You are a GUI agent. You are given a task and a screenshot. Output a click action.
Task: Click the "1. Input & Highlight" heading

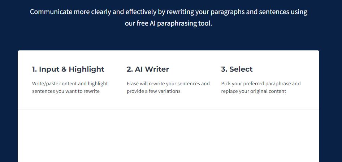click(x=68, y=69)
